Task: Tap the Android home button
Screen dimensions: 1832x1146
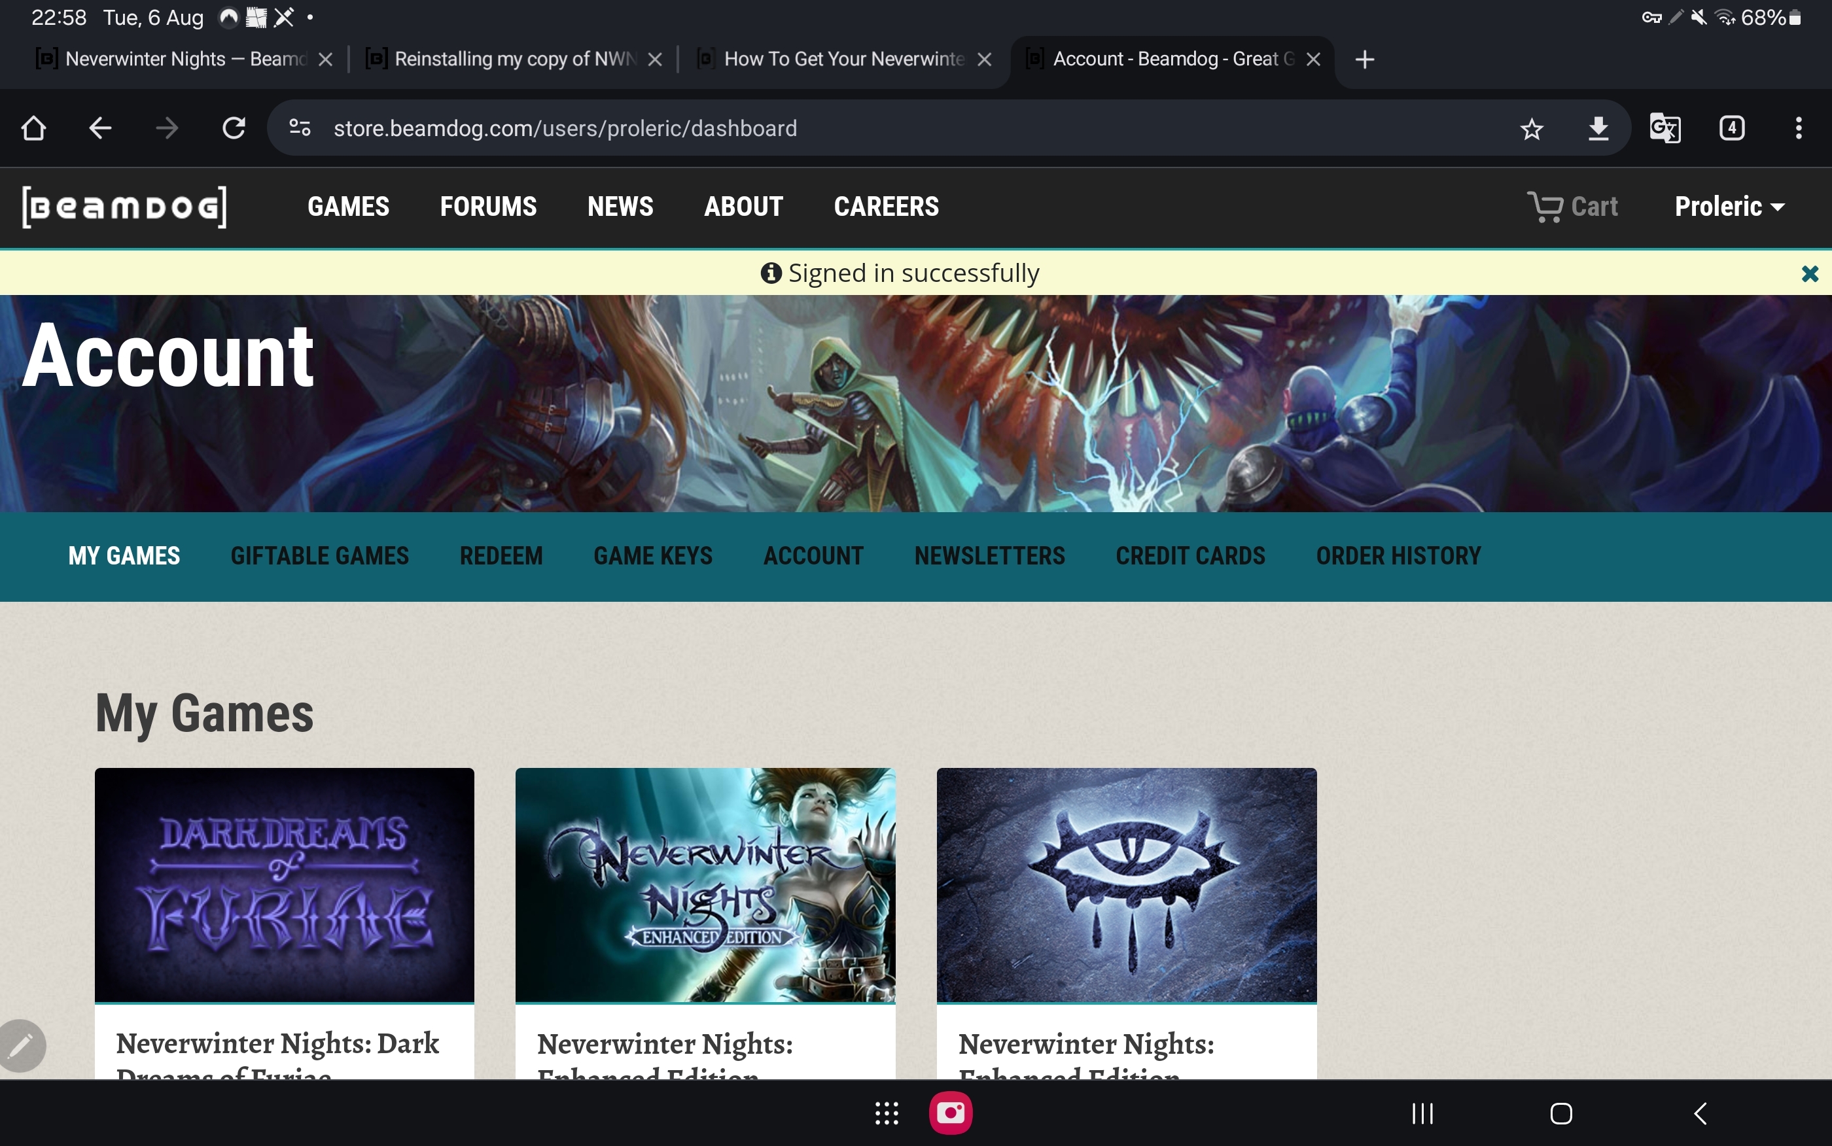Action: [1561, 1113]
